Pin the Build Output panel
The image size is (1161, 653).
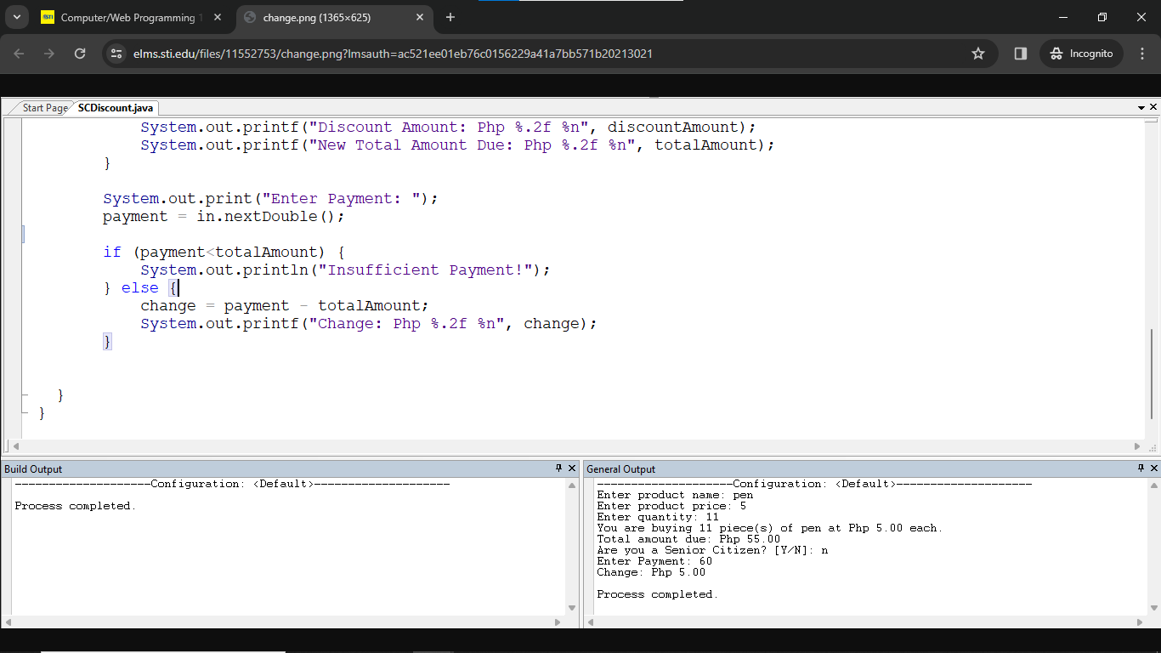558,468
